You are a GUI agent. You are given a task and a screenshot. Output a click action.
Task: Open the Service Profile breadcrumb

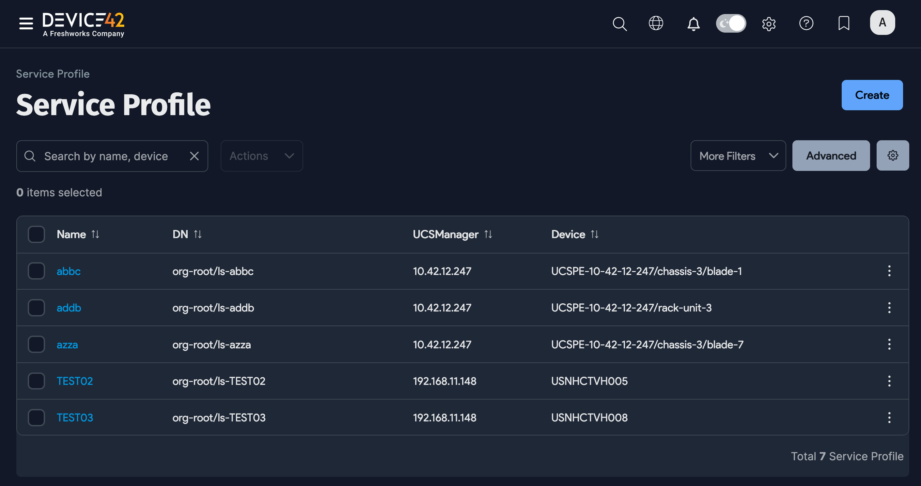point(52,74)
